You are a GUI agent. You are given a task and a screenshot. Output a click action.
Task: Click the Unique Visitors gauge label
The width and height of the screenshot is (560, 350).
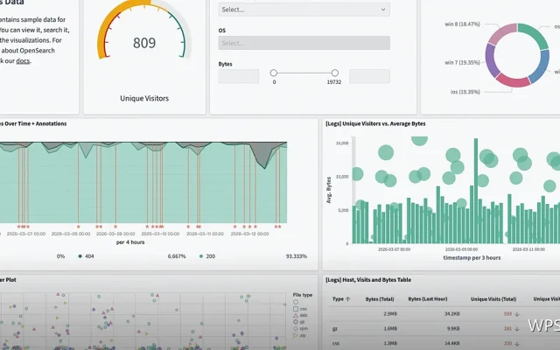144,98
